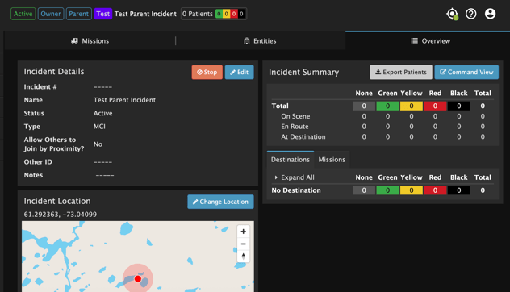Stop the incident with Stop button
This screenshot has width=510, height=292.
(207, 72)
